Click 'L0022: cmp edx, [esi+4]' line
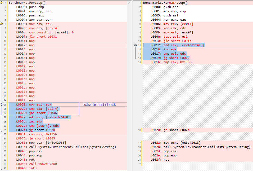The image size is (253, 171). [37, 109]
